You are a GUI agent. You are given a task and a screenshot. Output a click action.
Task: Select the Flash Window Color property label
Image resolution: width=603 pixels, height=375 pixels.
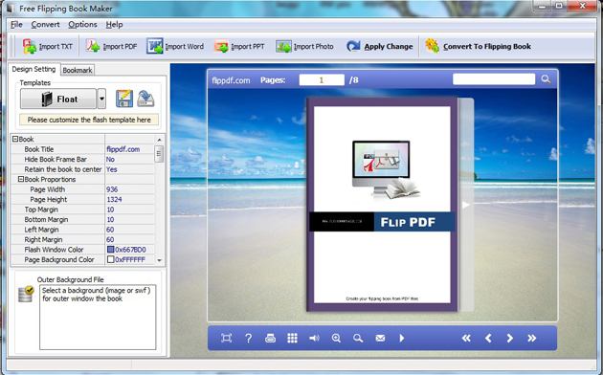54,250
